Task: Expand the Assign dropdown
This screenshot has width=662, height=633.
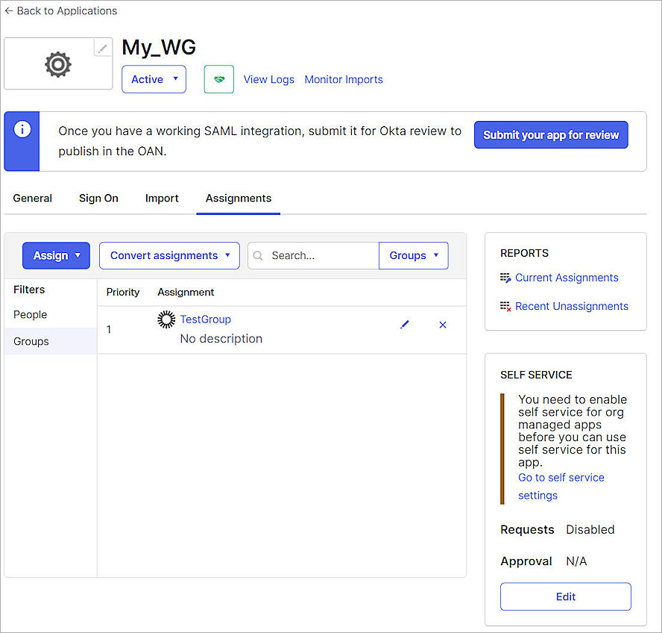Action: click(x=56, y=255)
